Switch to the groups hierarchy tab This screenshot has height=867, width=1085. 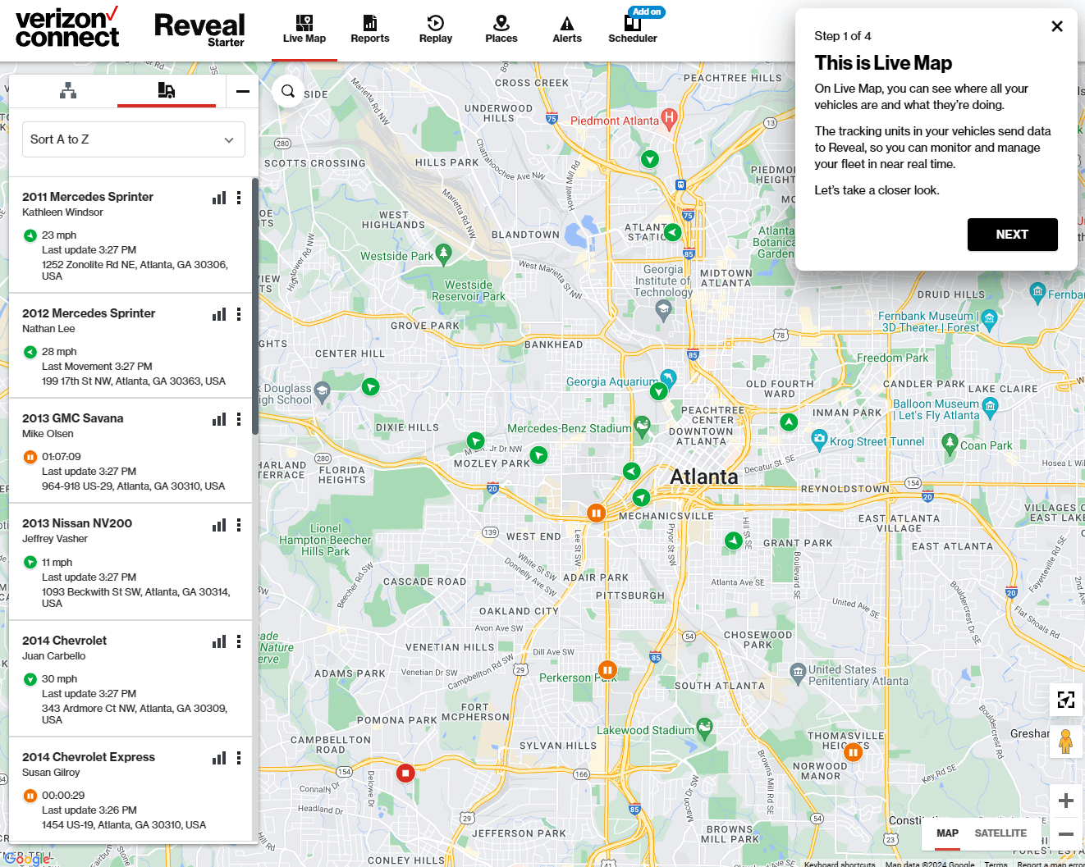(68, 91)
